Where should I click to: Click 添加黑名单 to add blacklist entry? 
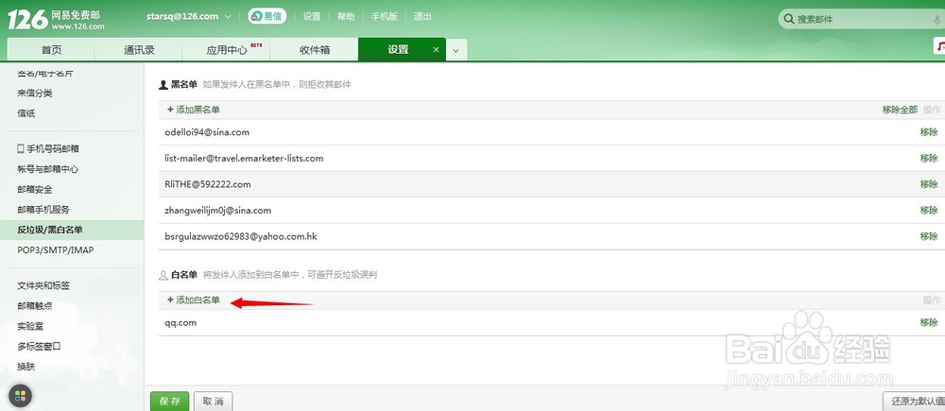click(x=194, y=110)
